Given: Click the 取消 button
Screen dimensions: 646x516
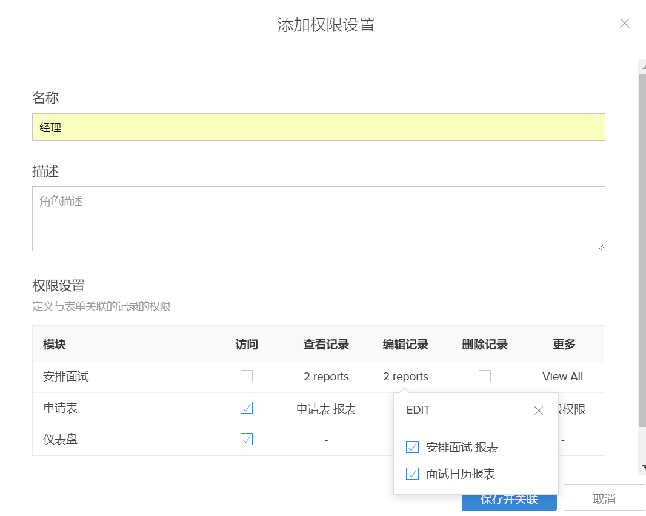Looking at the screenshot, I should coord(604,499).
